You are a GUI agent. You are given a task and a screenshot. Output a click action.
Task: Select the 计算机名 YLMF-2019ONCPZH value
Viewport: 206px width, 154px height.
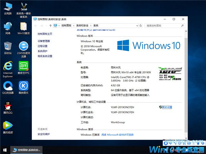point(122,107)
